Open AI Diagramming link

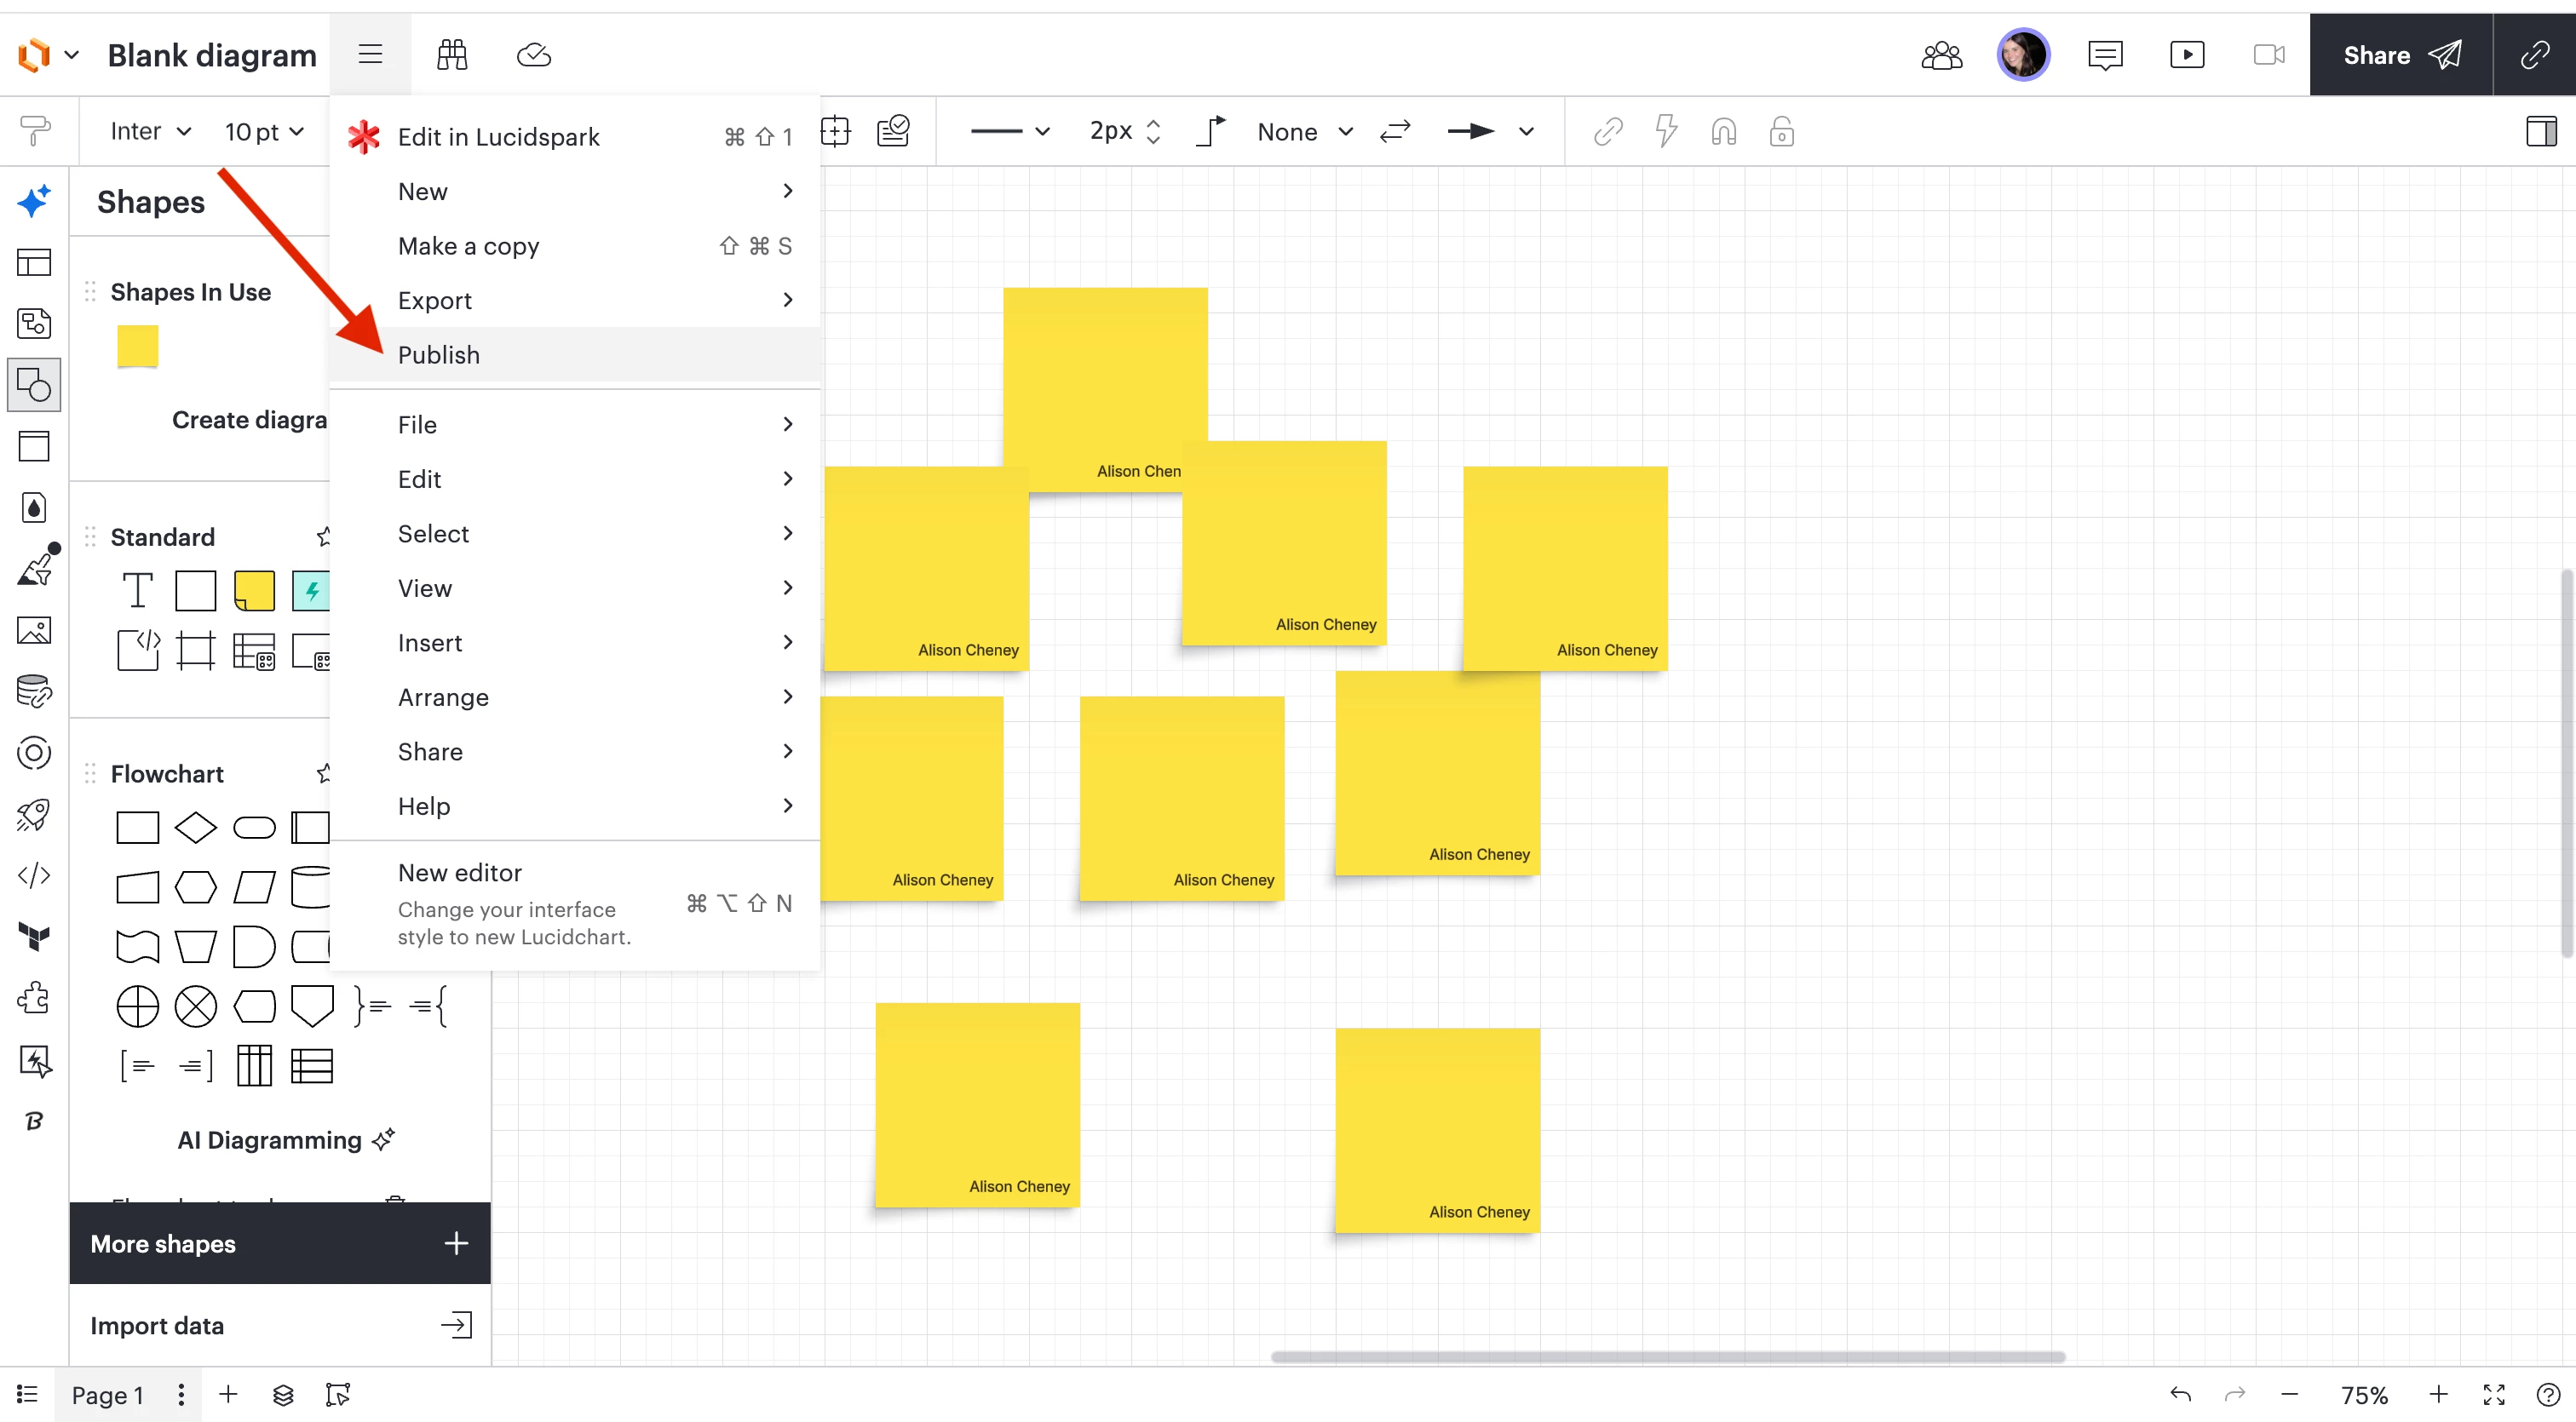(286, 1140)
